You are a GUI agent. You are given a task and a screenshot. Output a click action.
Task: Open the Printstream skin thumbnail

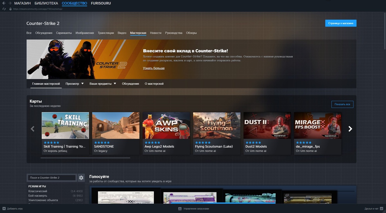[126, 198]
